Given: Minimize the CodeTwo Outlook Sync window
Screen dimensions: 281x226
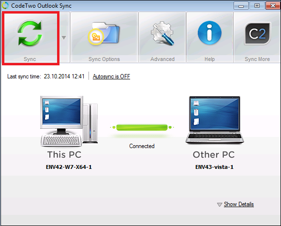Looking at the screenshot, I should [x=241, y=6].
